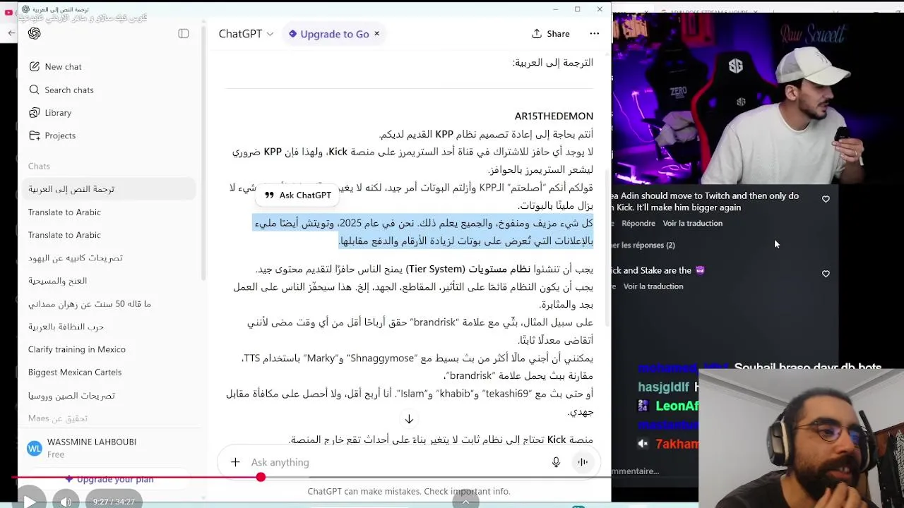Dismiss the Upgrade to Go pill
904x508 pixels.
point(376,33)
